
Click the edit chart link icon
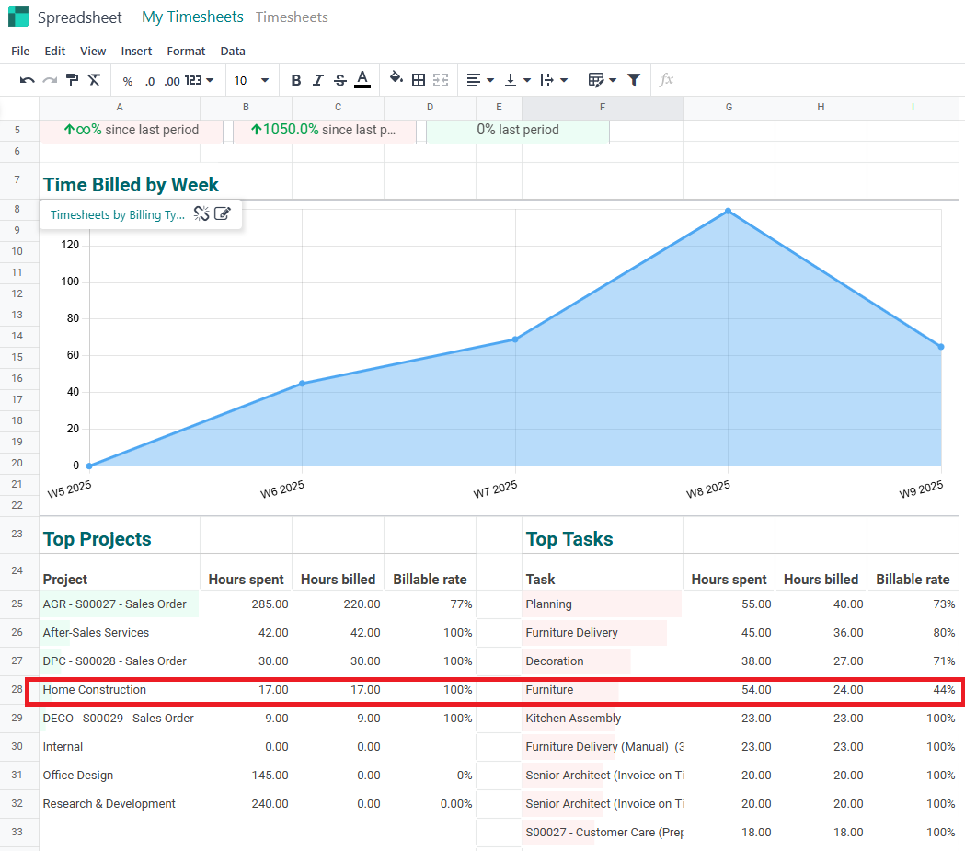pyautogui.click(x=223, y=213)
